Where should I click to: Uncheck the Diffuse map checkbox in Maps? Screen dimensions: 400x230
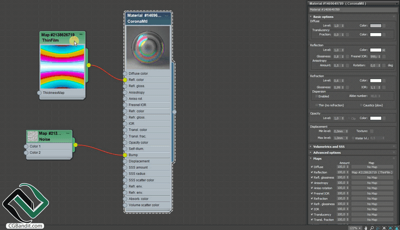(x=312, y=167)
